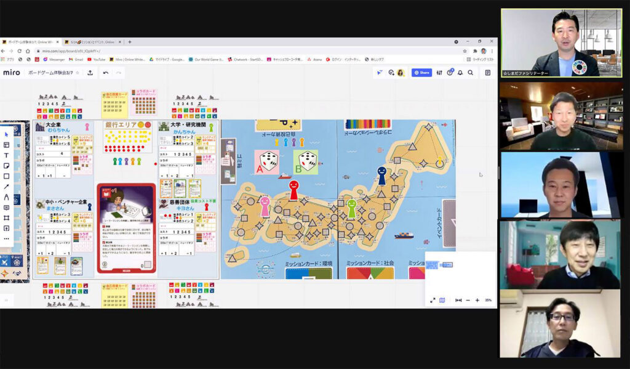Select the Frame tool in Miro
The width and height of the screenshot is (630, 369).
point(6,217)
